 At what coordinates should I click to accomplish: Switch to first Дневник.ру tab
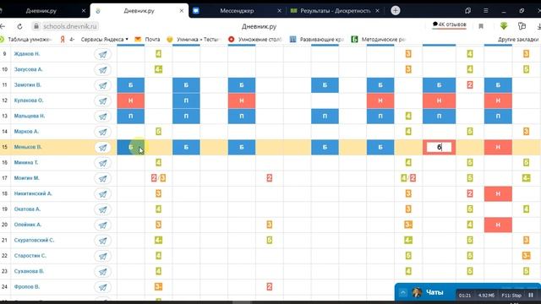[41, 11]
